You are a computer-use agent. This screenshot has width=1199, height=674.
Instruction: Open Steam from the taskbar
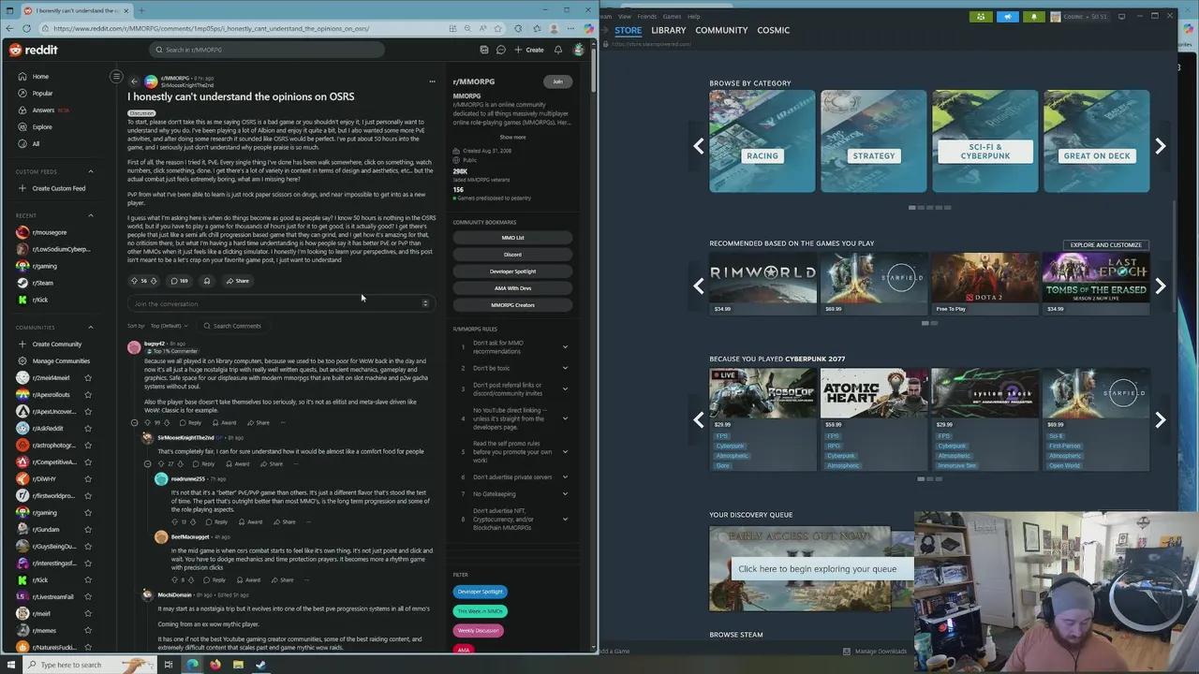pyautogui.click(x=260, y=665)
